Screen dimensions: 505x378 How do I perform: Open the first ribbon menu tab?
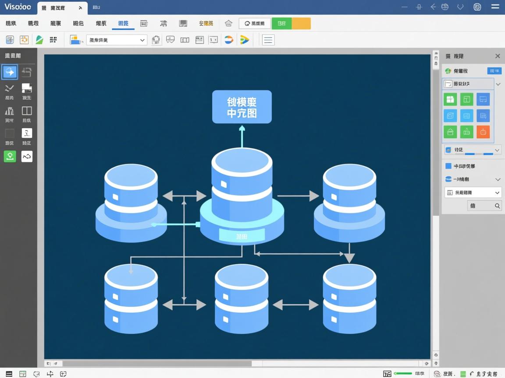[x=11, y=24]
